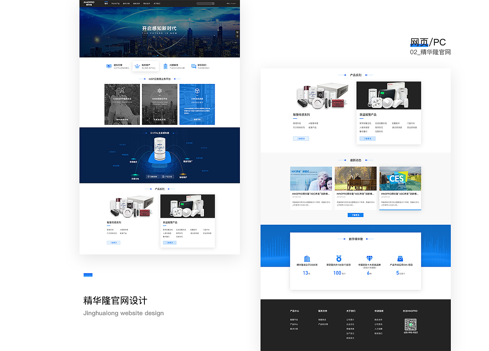Click the INNOPRO QR code in footer

(x=410, y=325)
